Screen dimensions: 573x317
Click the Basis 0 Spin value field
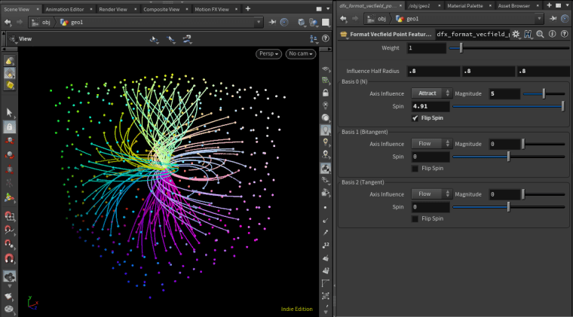pyautogui.click(x=430, y=106)
